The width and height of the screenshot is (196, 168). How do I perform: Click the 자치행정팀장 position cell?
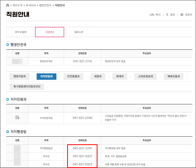tap(46, 148)
